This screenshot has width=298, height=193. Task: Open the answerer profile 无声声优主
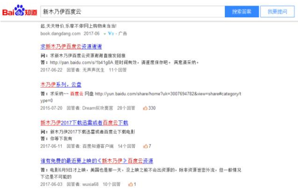click(x=93, y=70)
